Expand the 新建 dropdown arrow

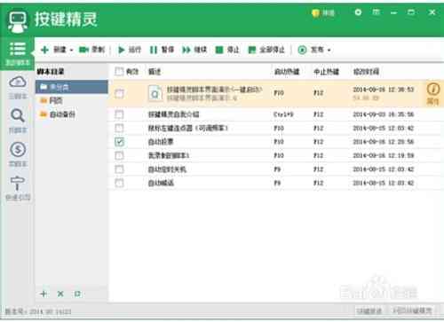coord(71,50)
